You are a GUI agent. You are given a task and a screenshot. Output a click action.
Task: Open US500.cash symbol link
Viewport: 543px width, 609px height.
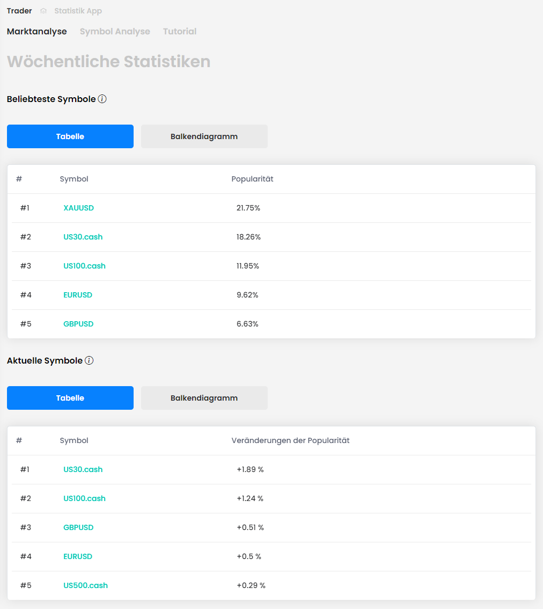pos(85,585)
